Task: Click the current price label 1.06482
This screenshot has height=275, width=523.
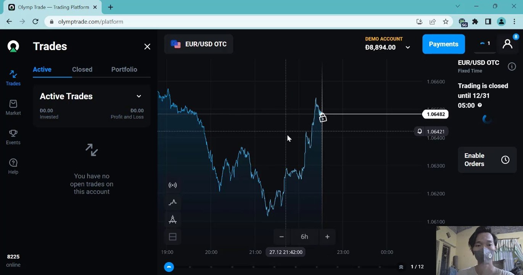Action: (436, 114)
